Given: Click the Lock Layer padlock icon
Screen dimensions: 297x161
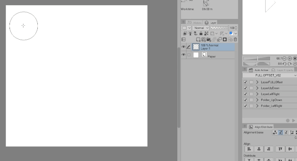Looking at the screenshot, I should (x=201, y=33).
